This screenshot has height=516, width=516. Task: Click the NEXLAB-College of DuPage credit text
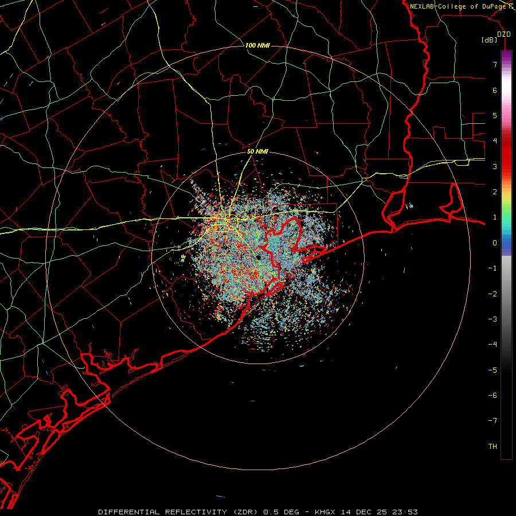click(458, 6)
